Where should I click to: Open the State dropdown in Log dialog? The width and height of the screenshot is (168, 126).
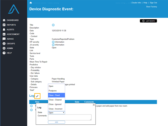[x=56, y=113]
